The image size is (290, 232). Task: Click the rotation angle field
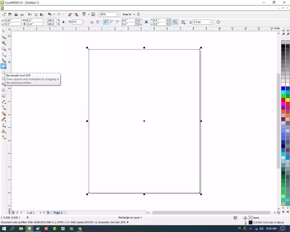(x=77, y=22)
